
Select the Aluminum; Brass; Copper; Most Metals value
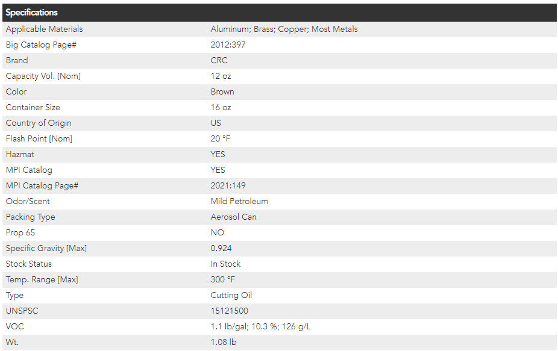coord(284,29)
